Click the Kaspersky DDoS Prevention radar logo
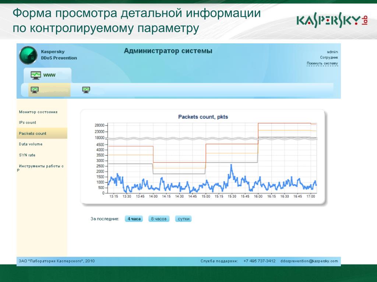 point(28,55)
